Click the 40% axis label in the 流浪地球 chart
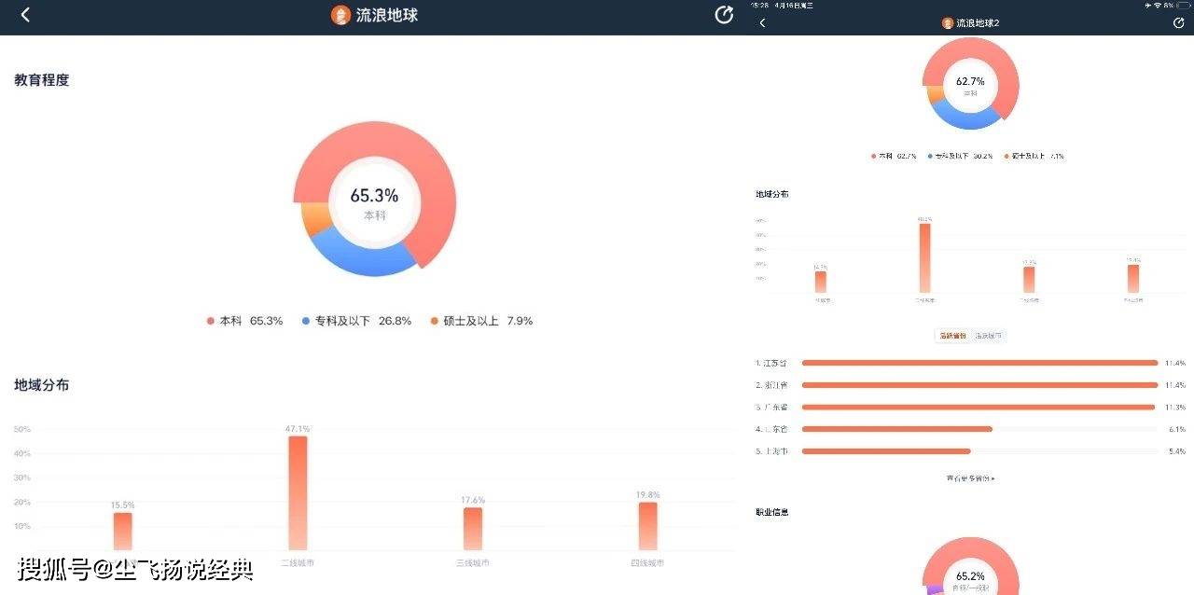Screen dimensions: 1194x595 tap(22, 453)
